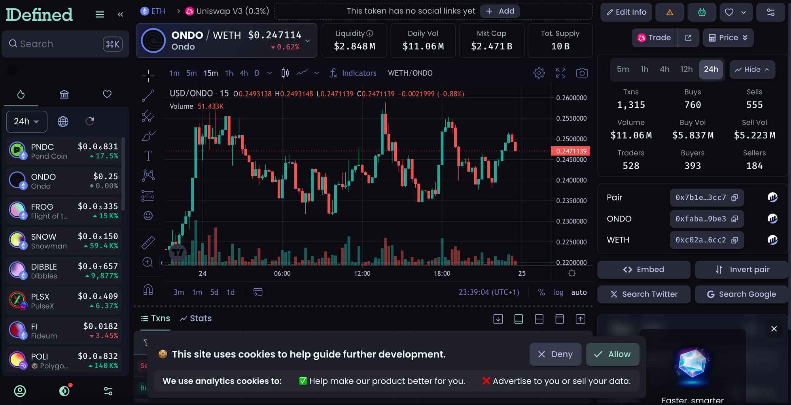
Task: Select the 4h chart interval
Action: [x=244, y=73]
